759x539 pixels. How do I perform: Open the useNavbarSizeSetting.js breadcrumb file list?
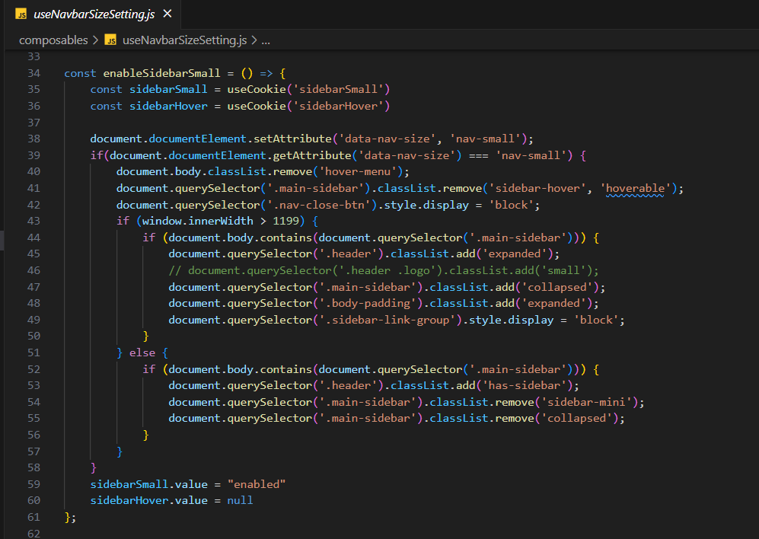click(184, 40)
